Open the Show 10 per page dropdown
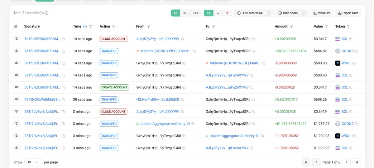This screenshot has height=168, width=374. pyautogui.click(x=33, y=162)
